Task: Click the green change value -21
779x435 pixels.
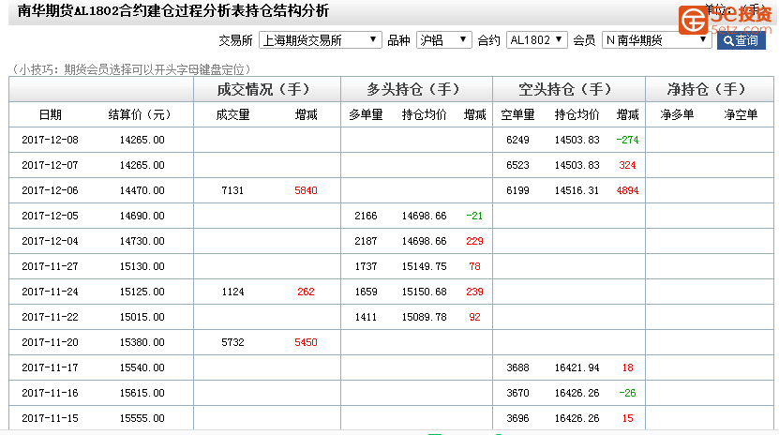Action: [474, 216]
